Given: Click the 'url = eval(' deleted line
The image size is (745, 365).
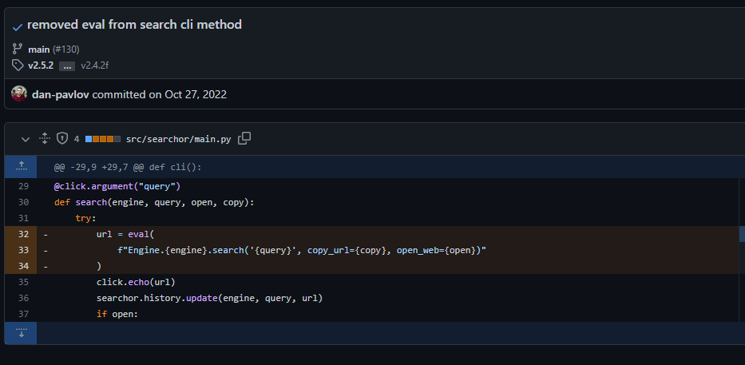Looking at the screenshot, I should click(x=125, y=234).
